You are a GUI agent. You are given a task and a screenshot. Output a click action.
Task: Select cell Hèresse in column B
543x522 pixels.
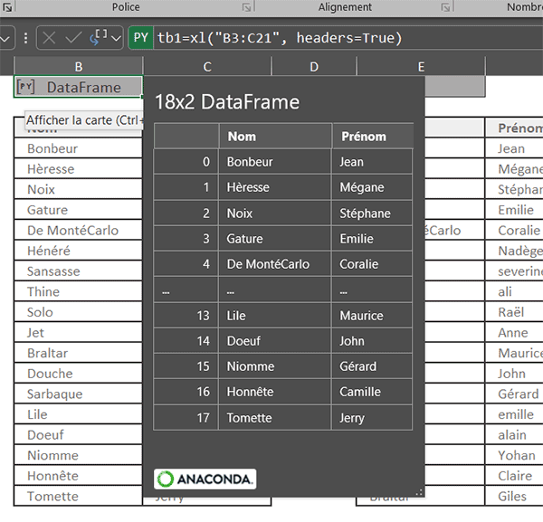point(78,169)
